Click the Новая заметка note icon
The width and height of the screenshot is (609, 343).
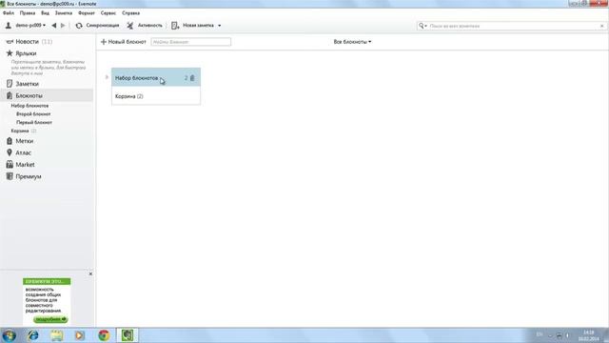tap(175, 26)
